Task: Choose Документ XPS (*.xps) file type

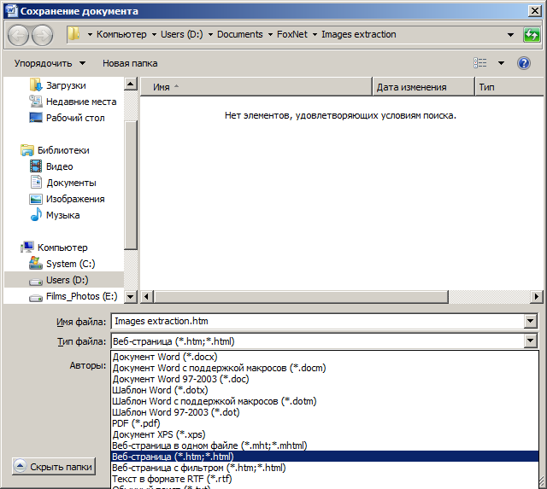Action: coord(325,434)
